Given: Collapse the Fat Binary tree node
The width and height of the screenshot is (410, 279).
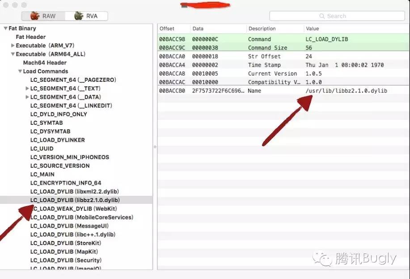Looking at the screenshot, I should coord(5,29).
